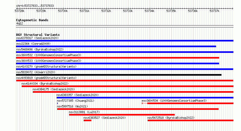Screen dimensions: 241x131
Task: Click the nsv6140334 (ByrskaBishop2022) label
Action: coord(45,84)
